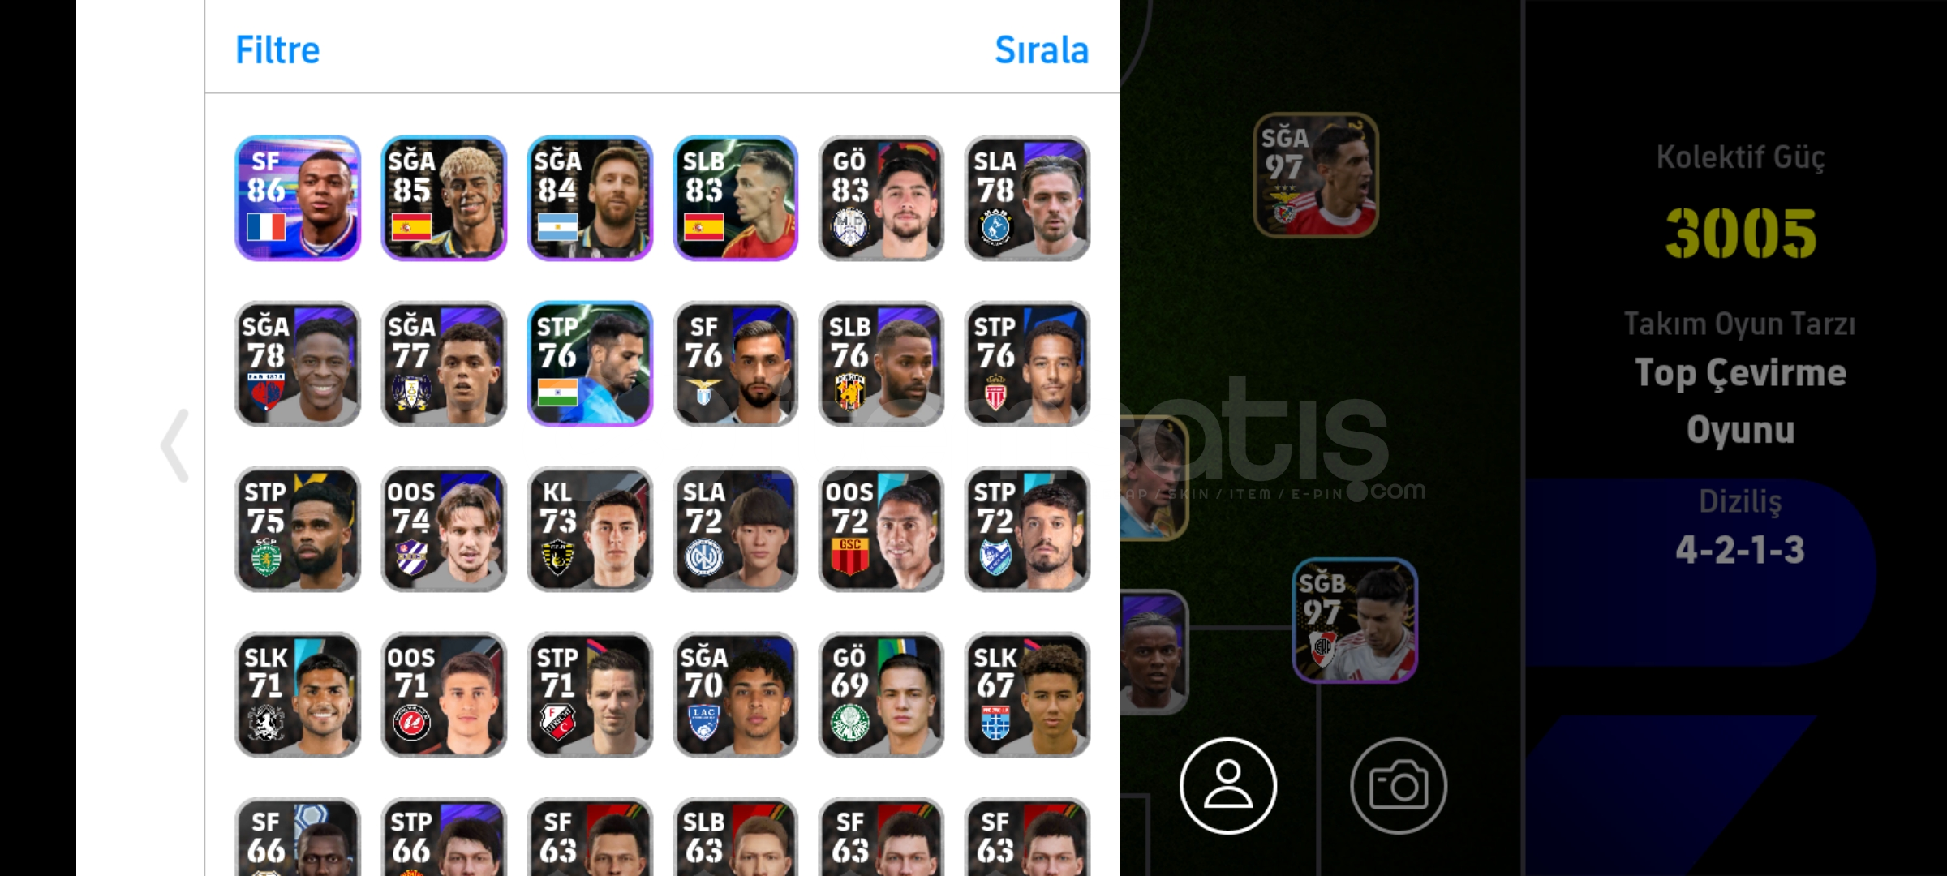Tap the SĞB 97 River Plate card on pitch
This screenshot has width=1947, height=876.
(x=1355, y=620)
